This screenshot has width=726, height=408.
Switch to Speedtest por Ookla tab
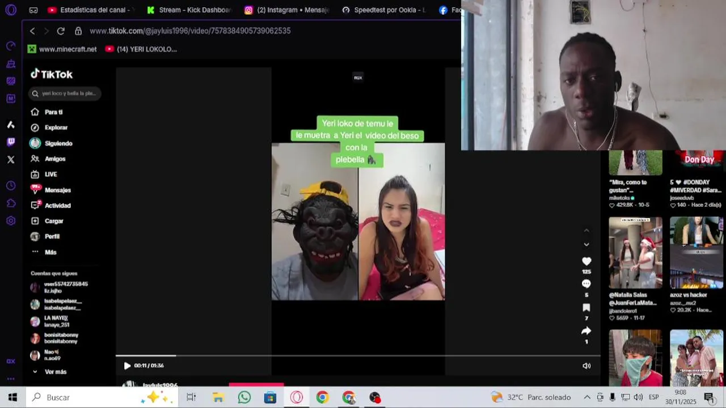coord(384,10)
